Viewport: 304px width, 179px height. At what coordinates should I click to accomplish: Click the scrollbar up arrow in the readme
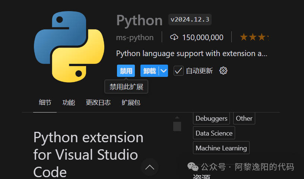coord(177,117)
